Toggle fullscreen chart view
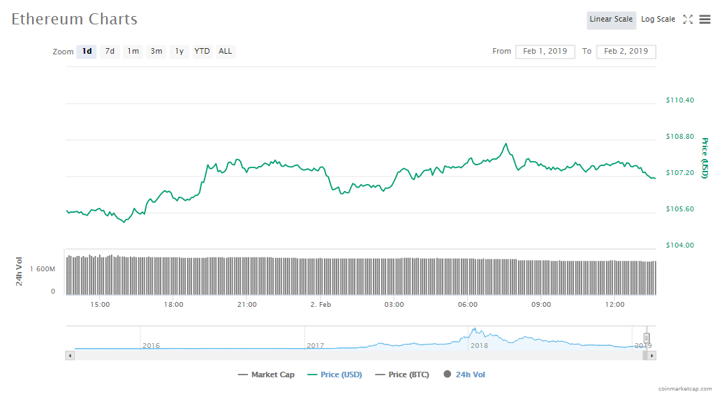724x401 pixels. coord(688,20)
